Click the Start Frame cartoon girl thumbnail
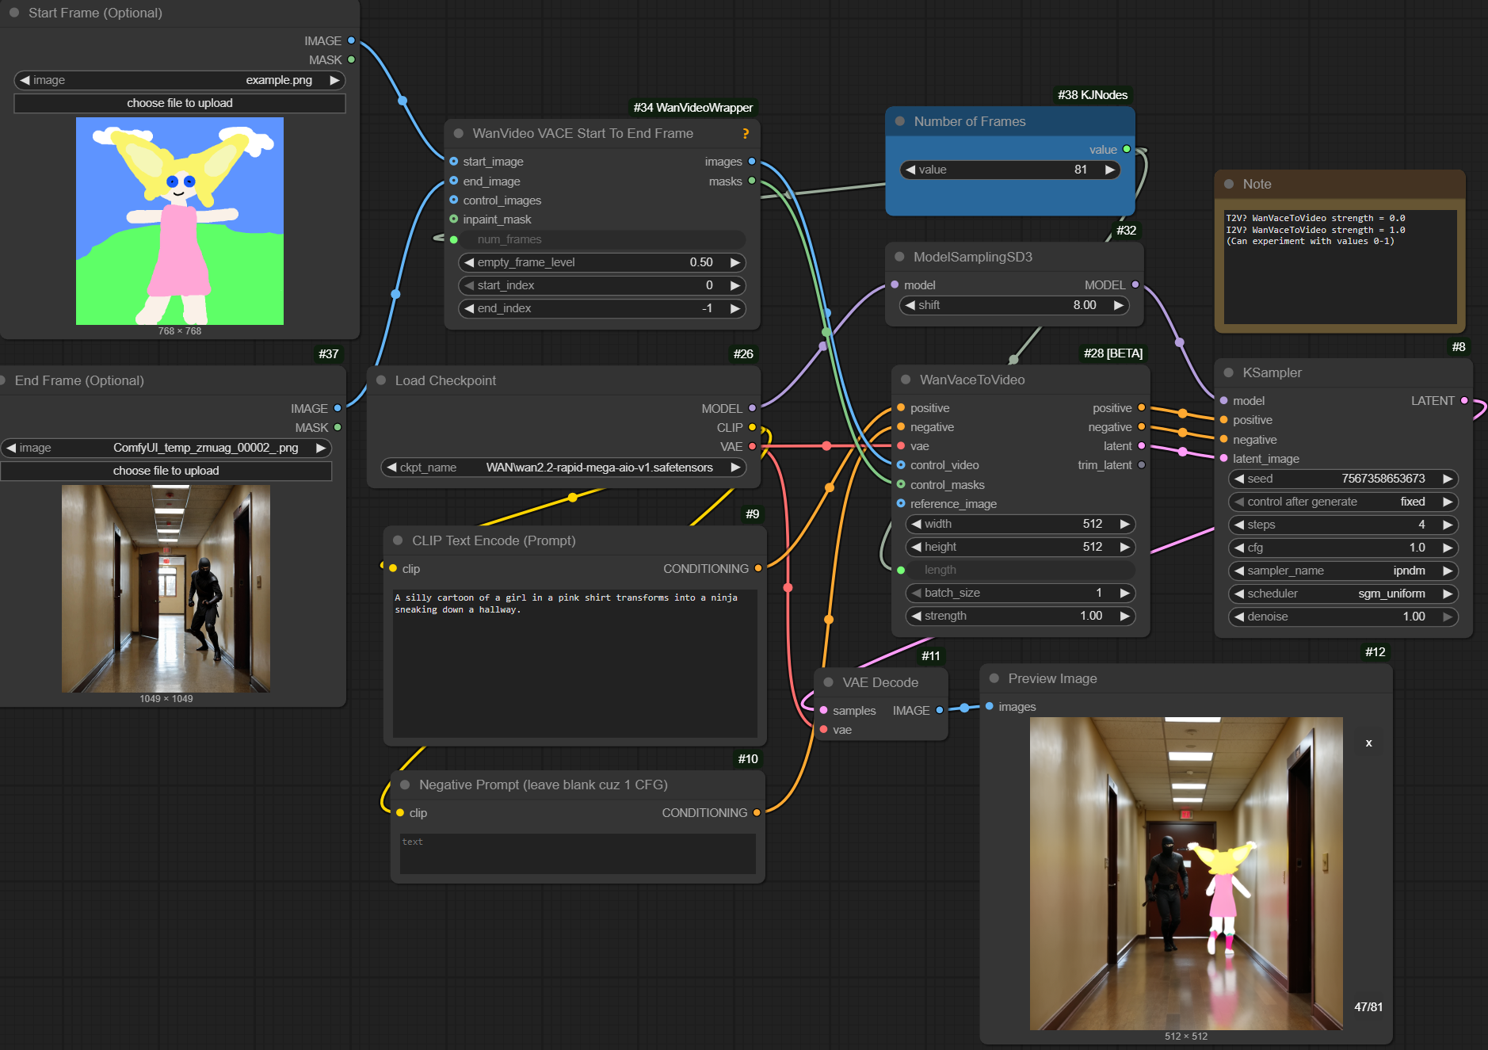This screenshot has width=1488, height=1050. coord(180,221)
